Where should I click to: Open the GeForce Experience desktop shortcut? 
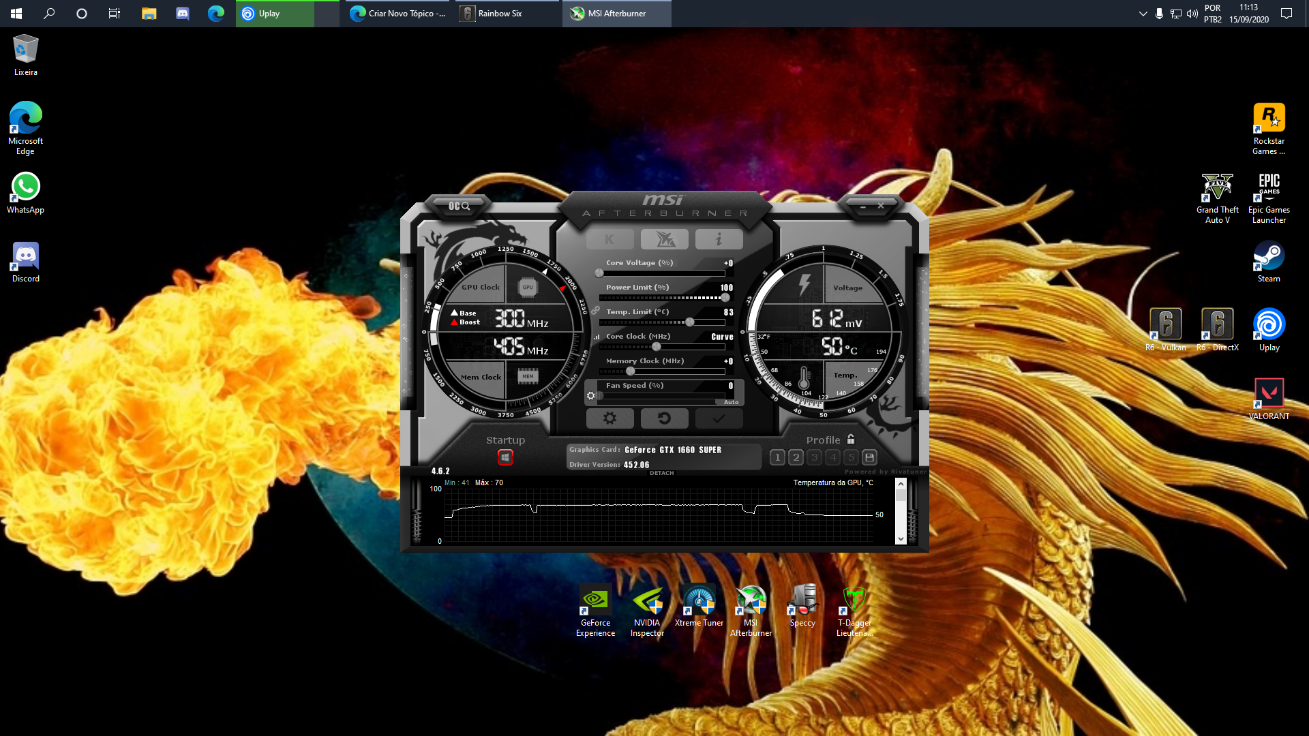tap(595, 611)
